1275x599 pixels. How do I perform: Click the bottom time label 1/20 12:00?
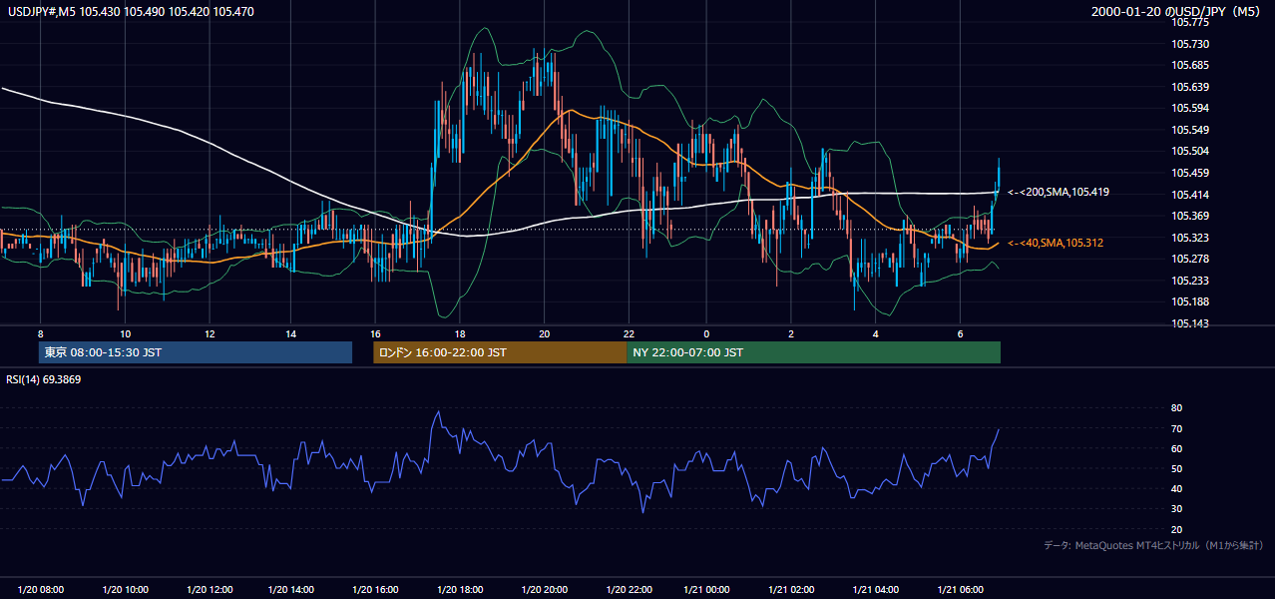point(209,589)
